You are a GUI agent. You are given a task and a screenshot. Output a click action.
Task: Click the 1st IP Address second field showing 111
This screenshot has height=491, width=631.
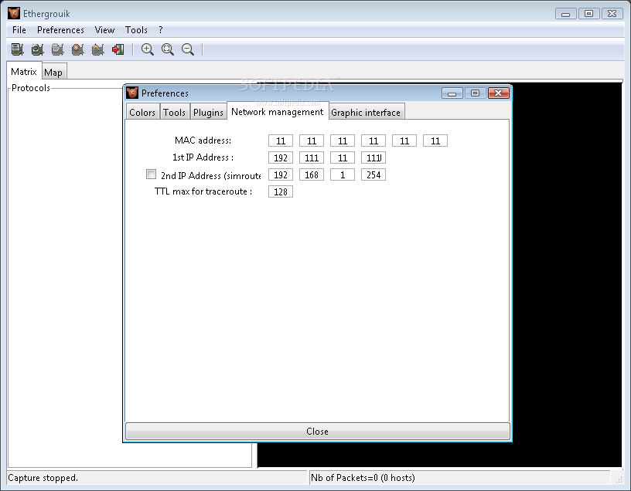click(312, 157)
